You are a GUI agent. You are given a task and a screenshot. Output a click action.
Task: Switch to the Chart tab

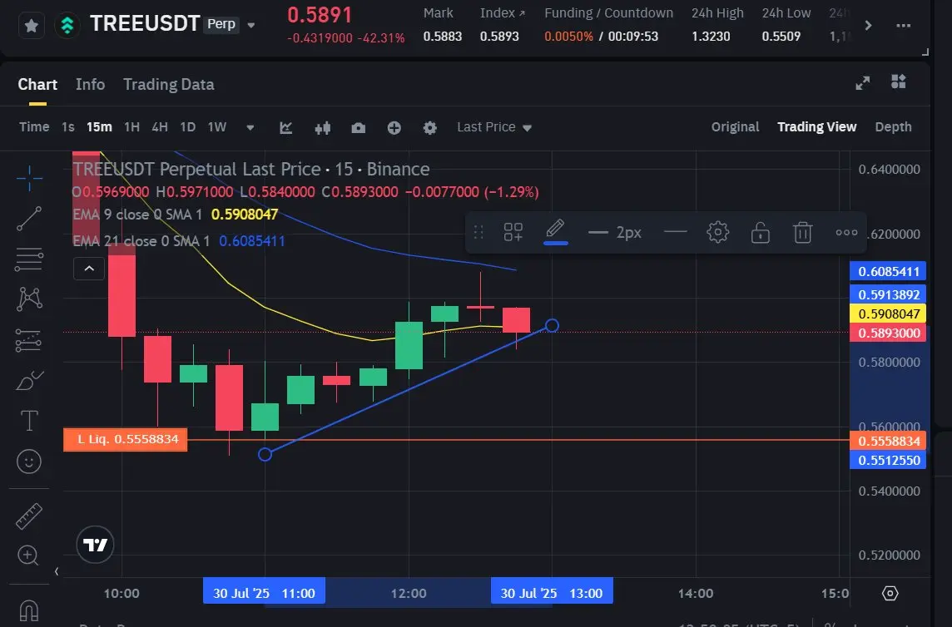37,84
